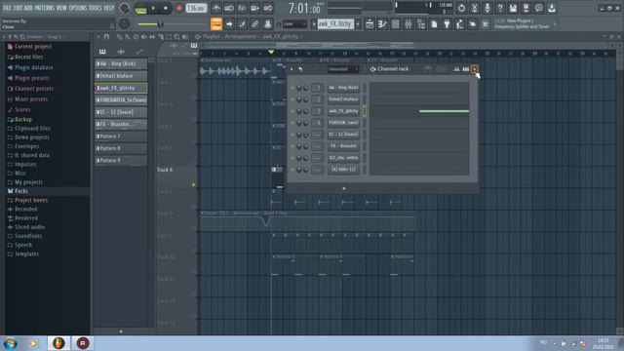Toggle note/clip grouping link icon
Image resolution: width=624 pixels, height=351 pixels.
pyautogui.click(x=254, y=24)
